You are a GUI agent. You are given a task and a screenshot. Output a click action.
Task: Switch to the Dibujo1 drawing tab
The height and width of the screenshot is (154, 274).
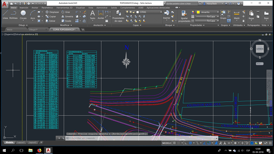pyautogui.click(x=33, y=29)
